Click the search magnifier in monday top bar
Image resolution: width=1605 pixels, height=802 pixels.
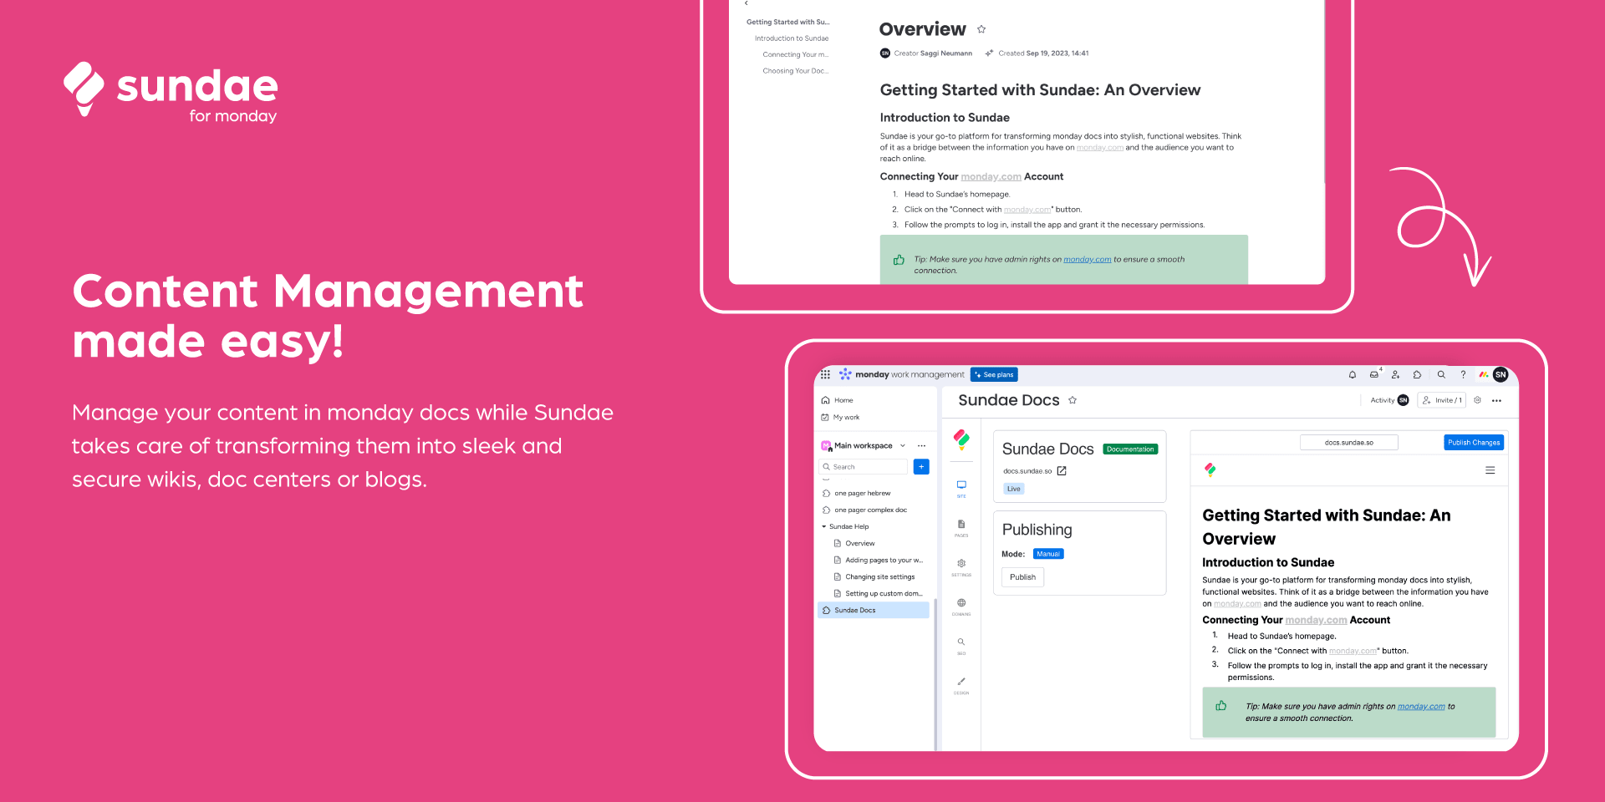click(1441, 374)
